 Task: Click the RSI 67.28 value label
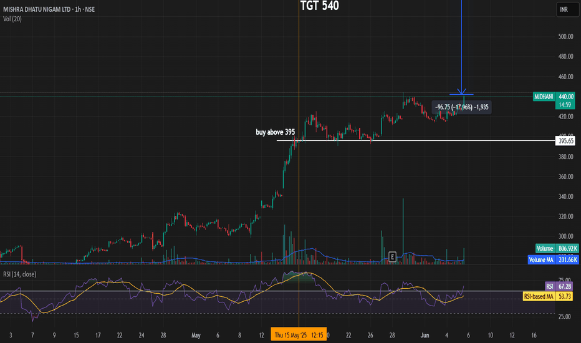point(559,286)
